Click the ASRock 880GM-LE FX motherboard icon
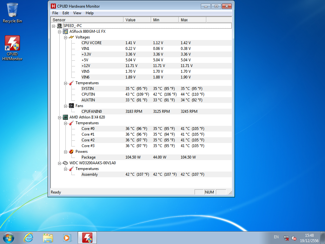Image resolution: width=325 pixels, height=244 pixels. click(65, 31)
